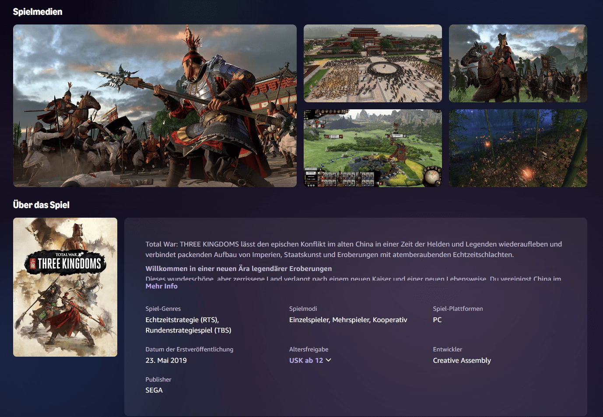
Task: Select the Creative Assembly developer name
Action: 462,360
